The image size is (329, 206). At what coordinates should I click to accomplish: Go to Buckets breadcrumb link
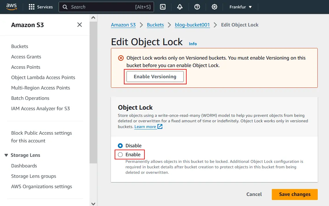point(155,25)
